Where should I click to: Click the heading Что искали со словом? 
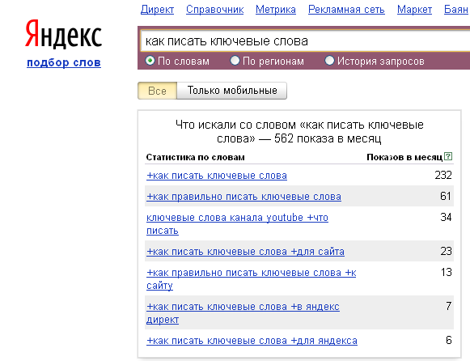[x=299, y=132]
